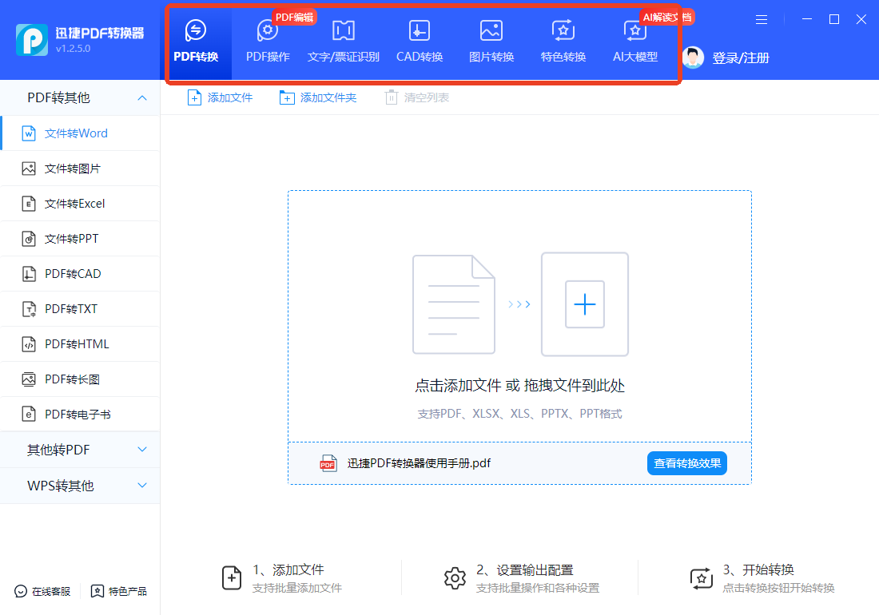Click 查看转换效果 button
The height and width of the screenshot is (615, 879).
tap(687, 463)
